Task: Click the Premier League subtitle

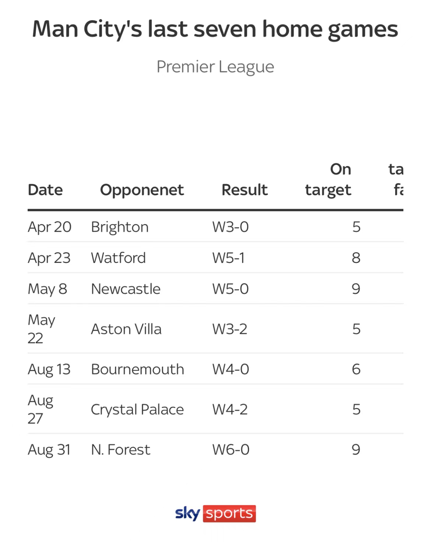Action: pos(215,67)
